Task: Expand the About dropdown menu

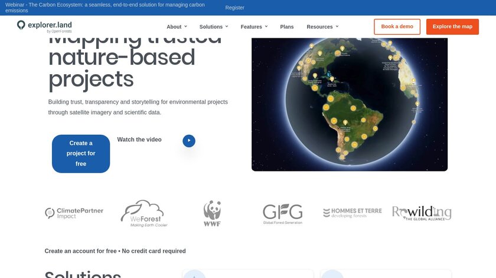Action: [x=177, y=27]
